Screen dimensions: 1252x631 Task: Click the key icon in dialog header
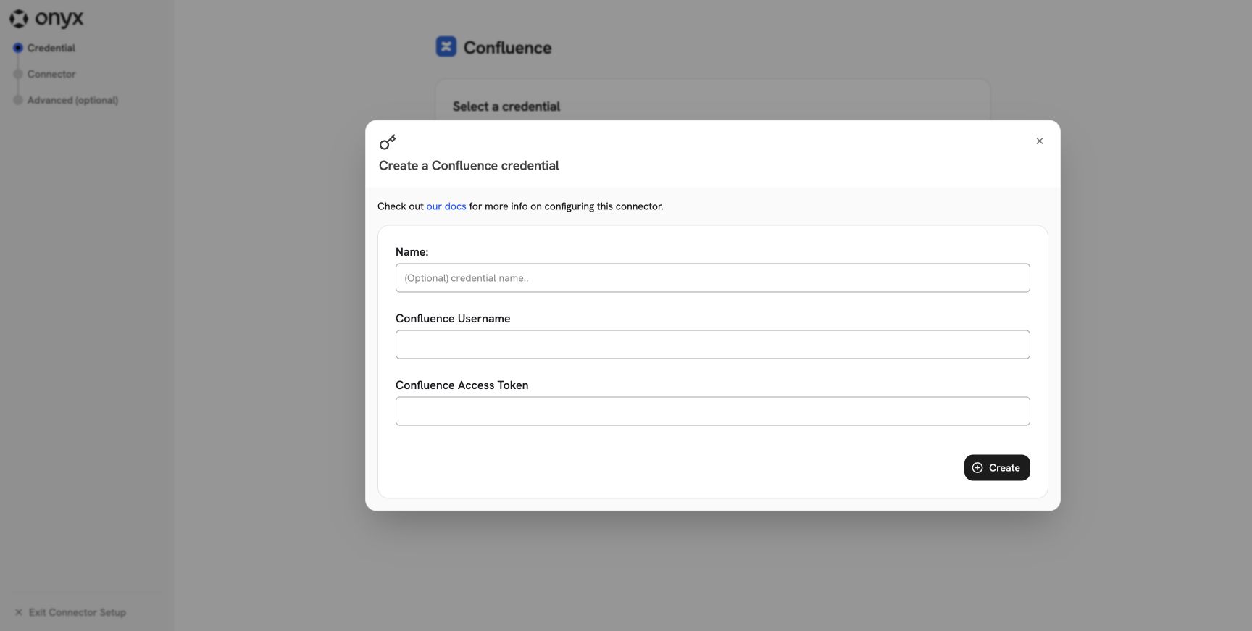pos(388,142)
